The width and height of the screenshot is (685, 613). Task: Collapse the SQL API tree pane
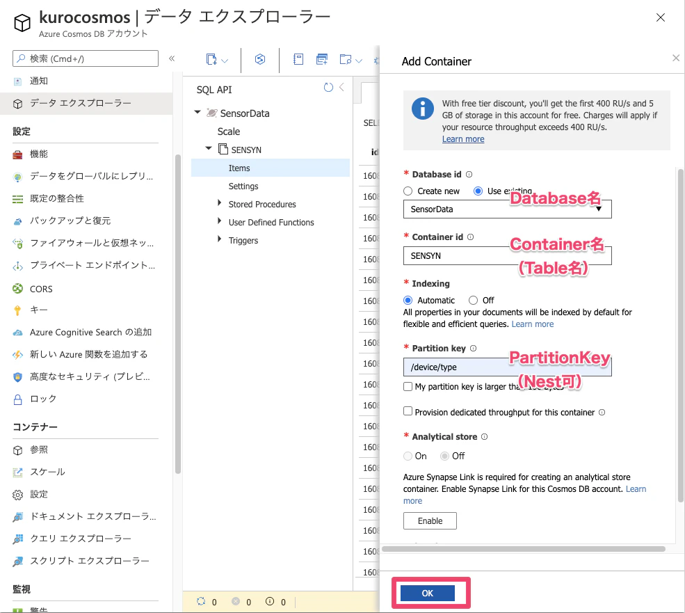coord(341,88)
